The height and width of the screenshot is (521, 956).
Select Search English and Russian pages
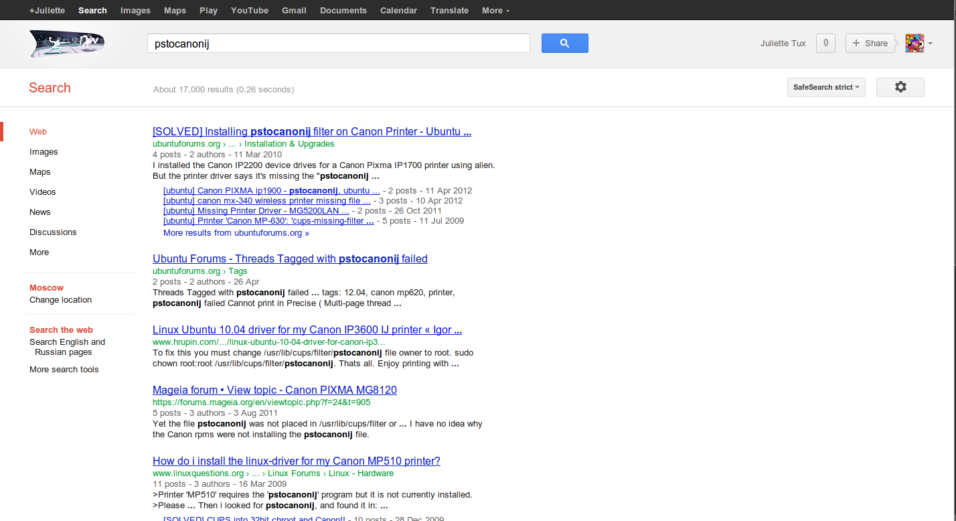tap(67, 347)
